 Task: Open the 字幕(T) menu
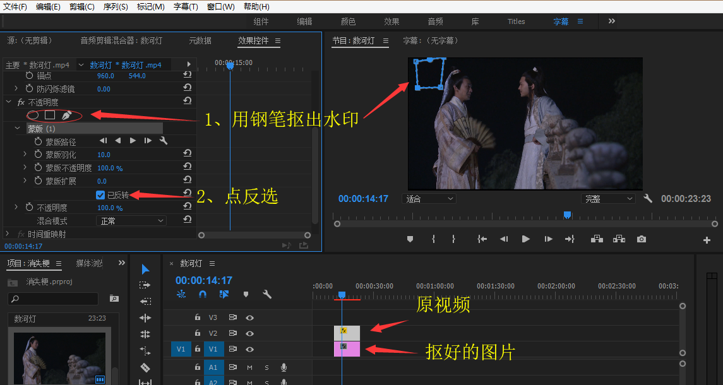(x=186, y=6)
